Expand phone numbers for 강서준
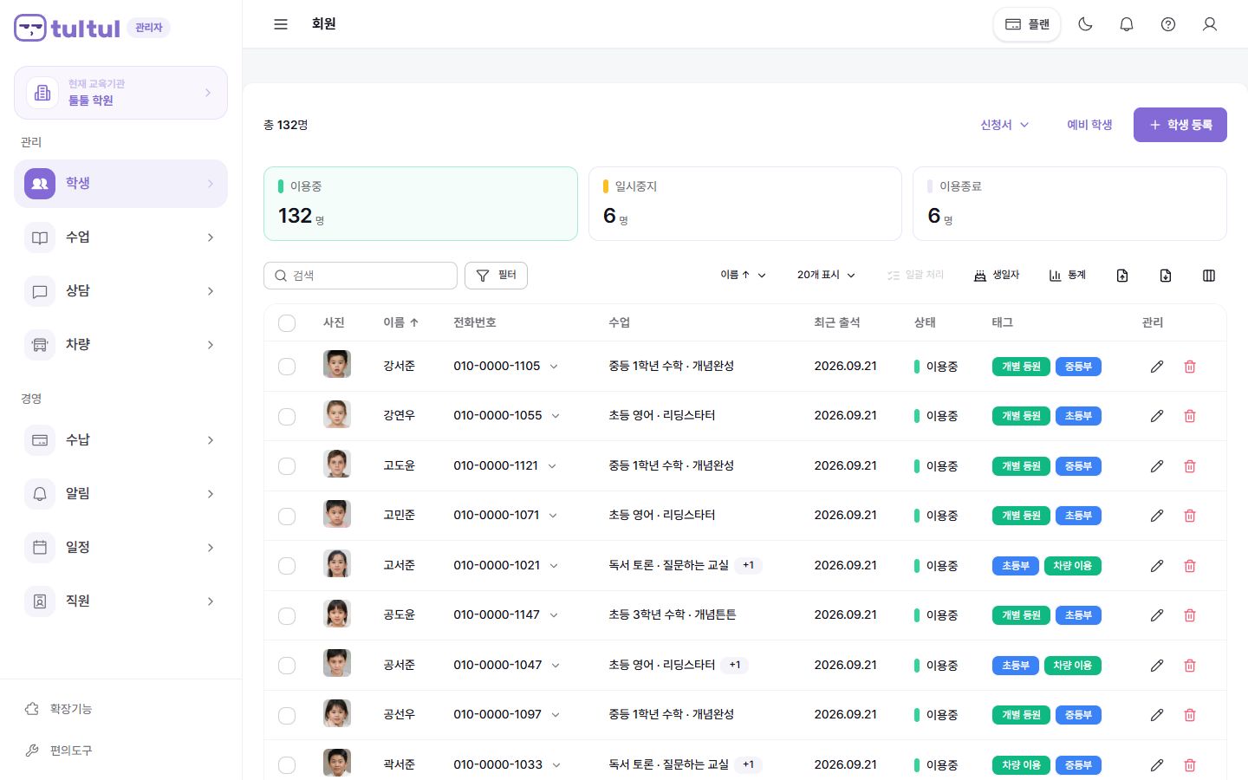 [554, 367]
